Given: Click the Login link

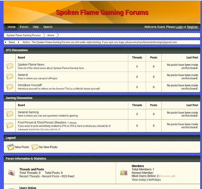Looking at the screenshot, I should coord(179,27).
